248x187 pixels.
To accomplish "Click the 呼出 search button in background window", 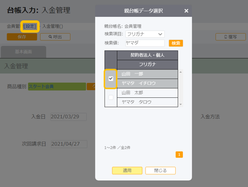I will pyautogui.click(x=55, y=37).
